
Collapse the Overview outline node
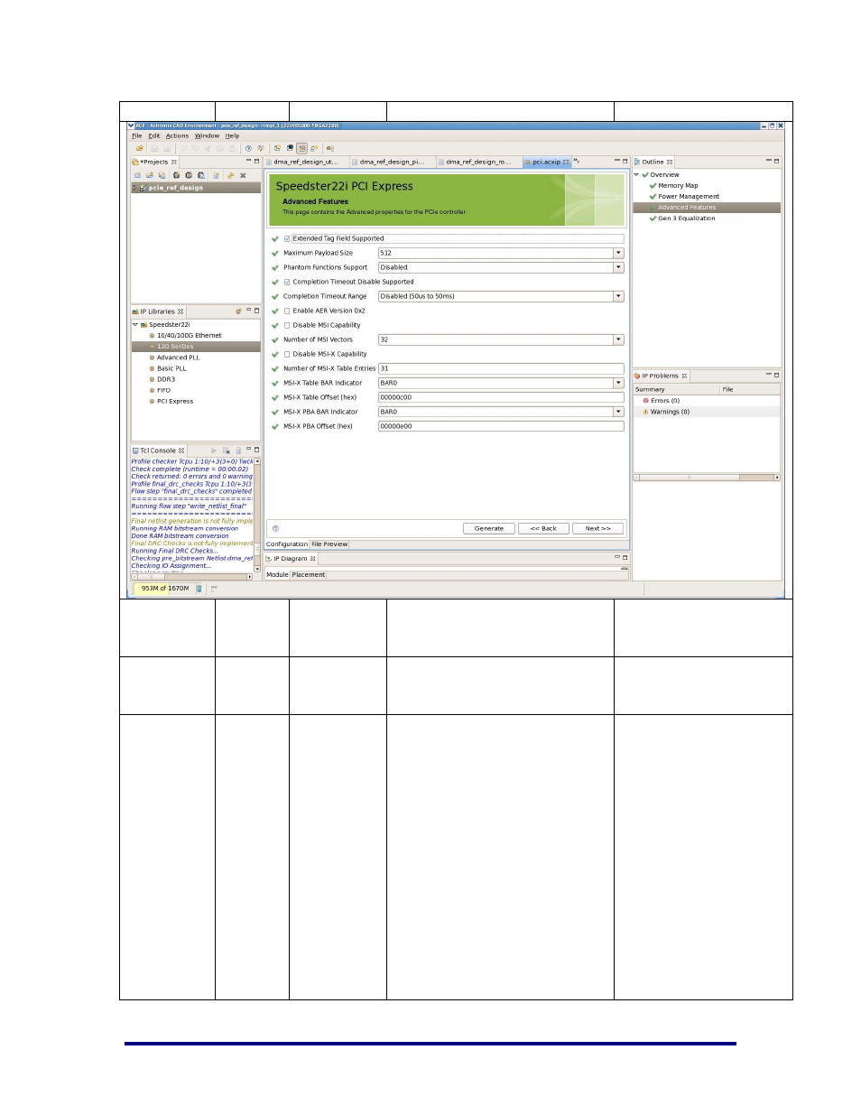637,174
